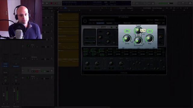The image size is (193, 108).
Task: Click the track 22 pan knob
Action: pos(52,58)
